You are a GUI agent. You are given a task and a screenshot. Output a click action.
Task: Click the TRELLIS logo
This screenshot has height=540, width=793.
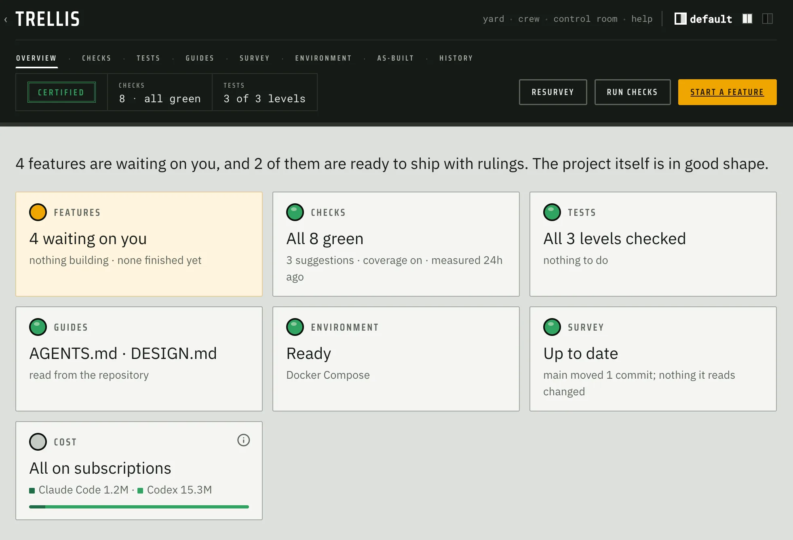click(x=48, y=19)
